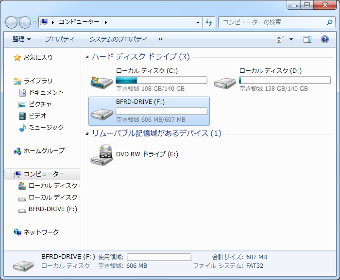
Task: Collapse the ハード ディスク ドライブ group
Action: [87, 57]
